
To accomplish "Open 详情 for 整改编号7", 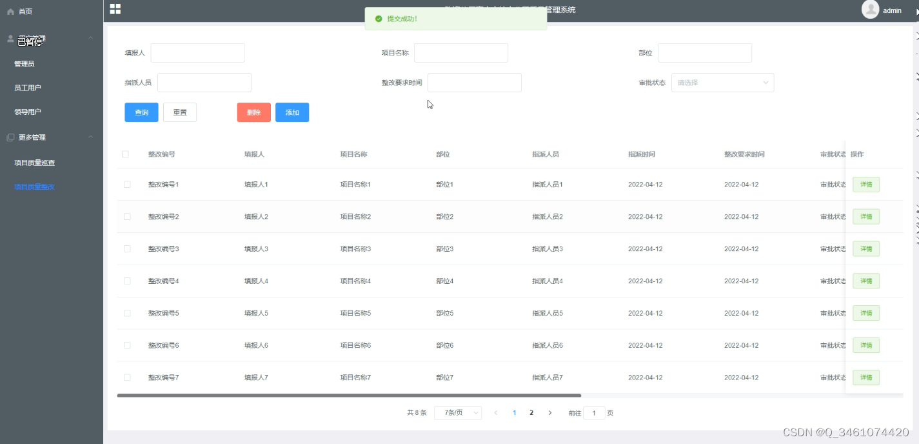I will point(866,378).
